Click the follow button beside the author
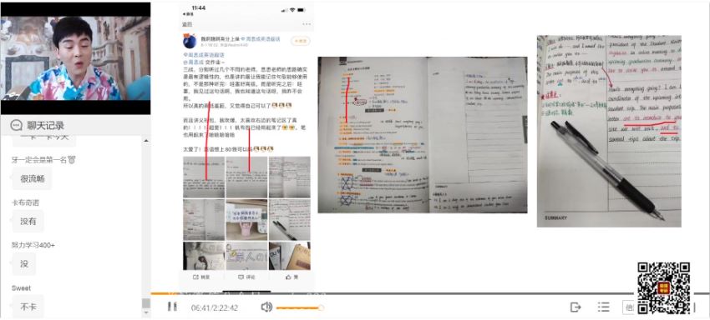 tap(300, 41)
